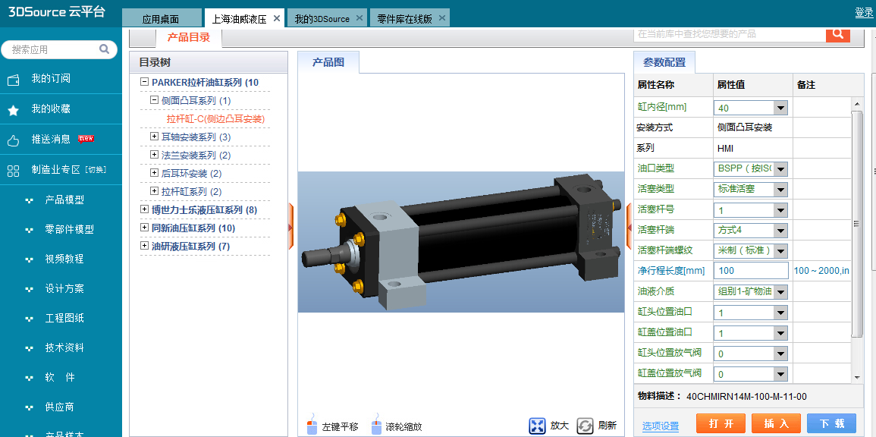The width and height of the screenshot is (876, 437).
Task: Click the hydraulic cylinder 3D preview
Action: click(461, 242)
